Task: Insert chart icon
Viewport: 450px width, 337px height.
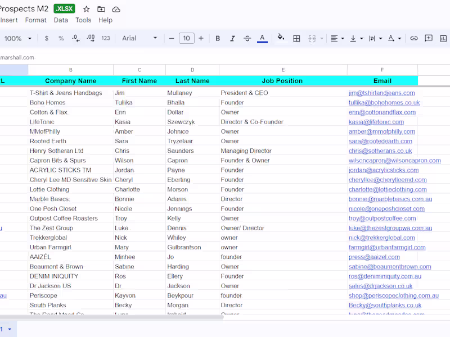Action: coord(443,38)
